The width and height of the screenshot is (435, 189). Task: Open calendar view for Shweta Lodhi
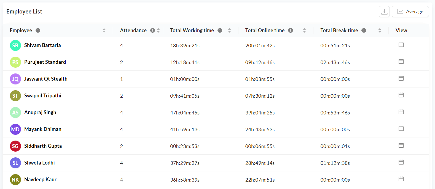click(x=401, y=162)
